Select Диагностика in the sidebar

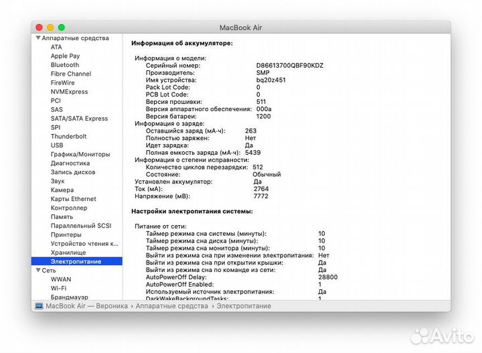click(70, 163)
